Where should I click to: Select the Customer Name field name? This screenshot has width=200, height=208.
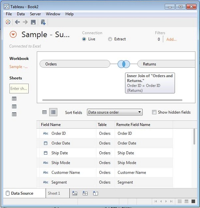coord(66,172)
